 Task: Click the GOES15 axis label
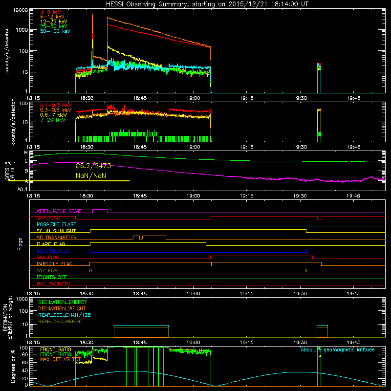(9, 171)
